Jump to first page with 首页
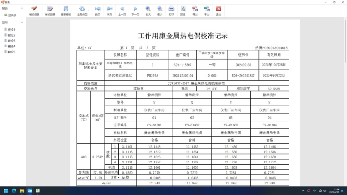 [97, 11]
